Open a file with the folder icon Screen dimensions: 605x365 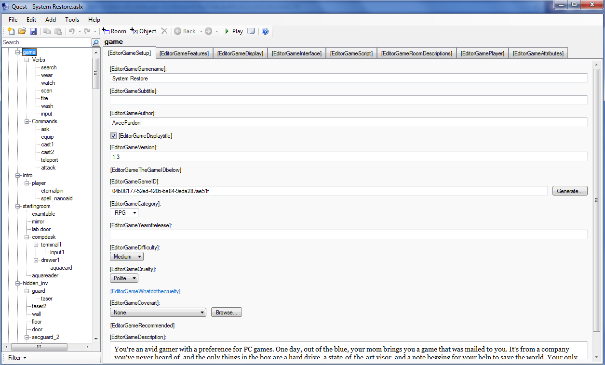point(22,31)
